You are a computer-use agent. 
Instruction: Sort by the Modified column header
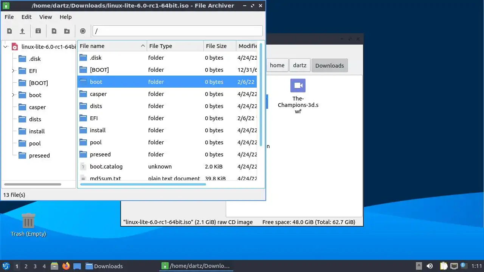pos(247,46)
